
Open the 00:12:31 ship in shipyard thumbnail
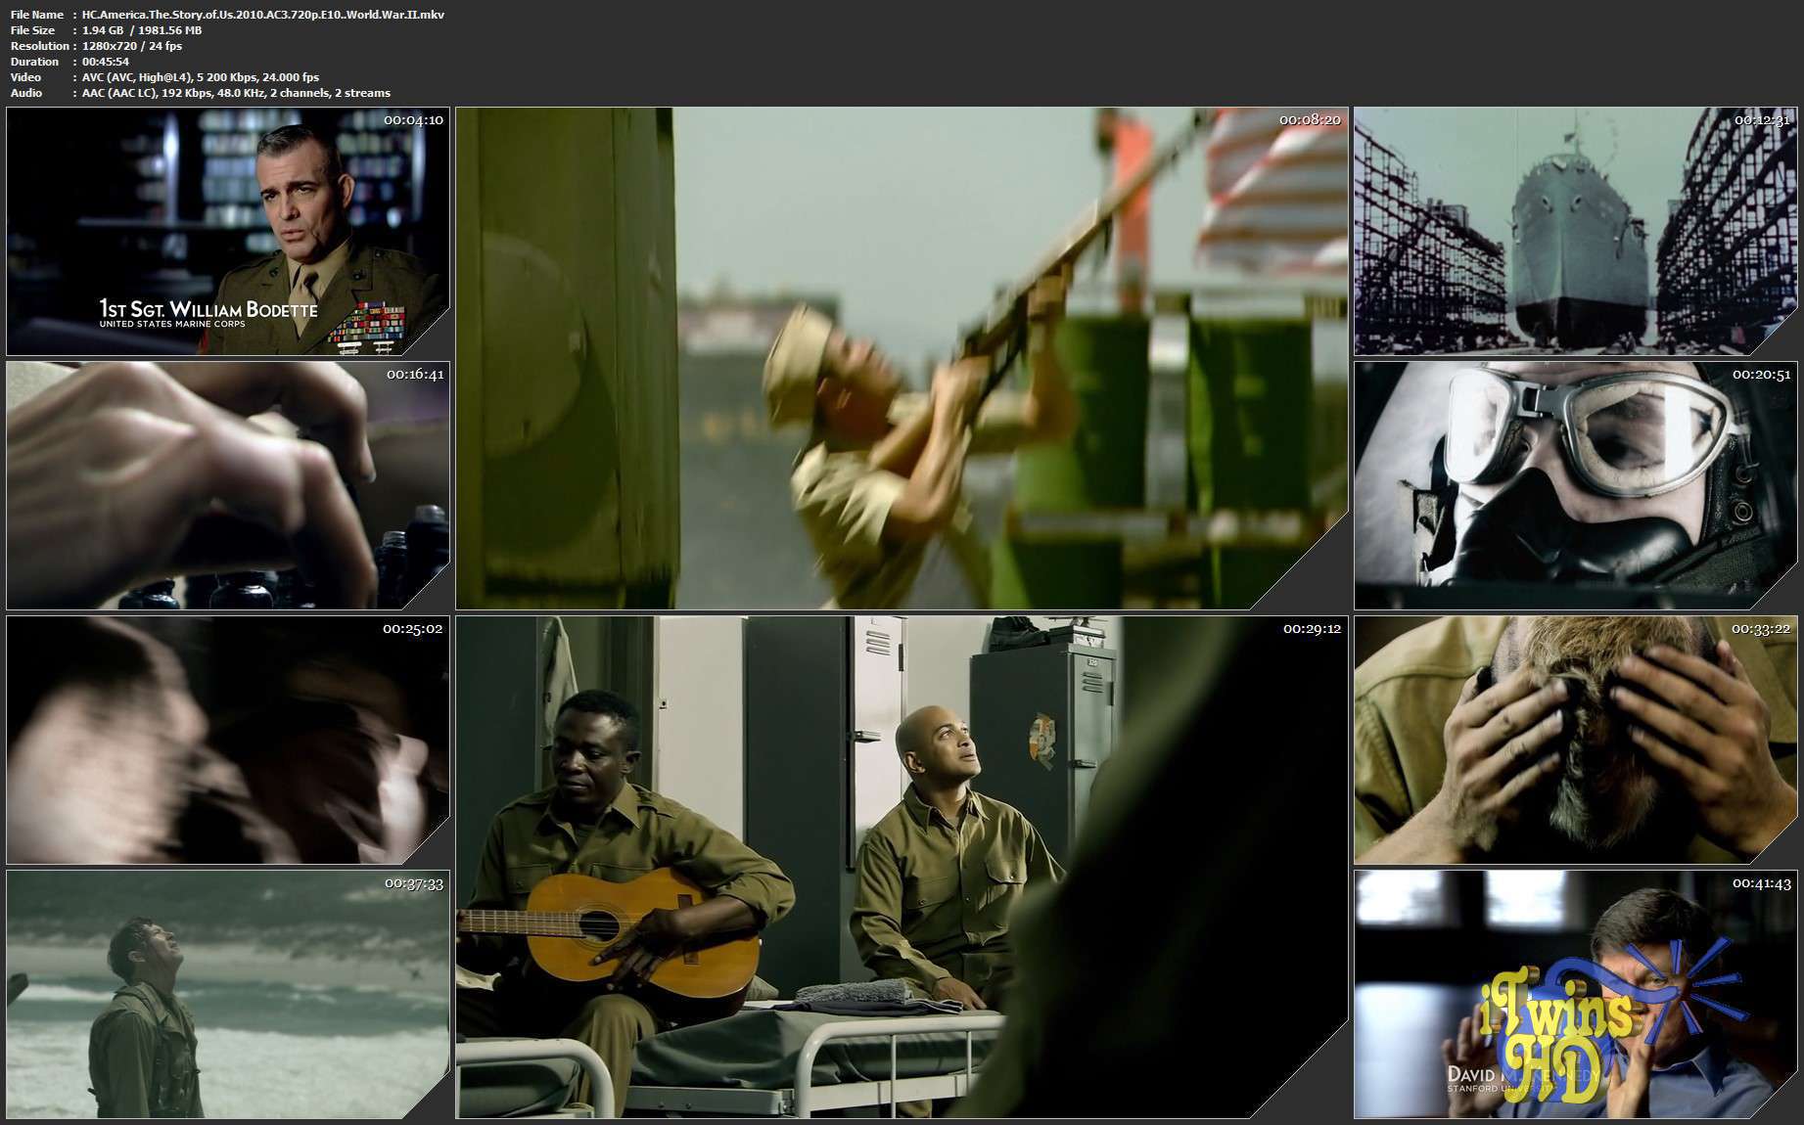click(1576, 231)
